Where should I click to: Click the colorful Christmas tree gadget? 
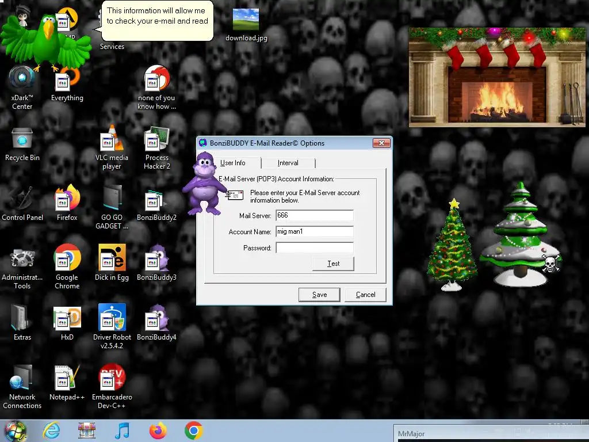(x=452, y=245)
